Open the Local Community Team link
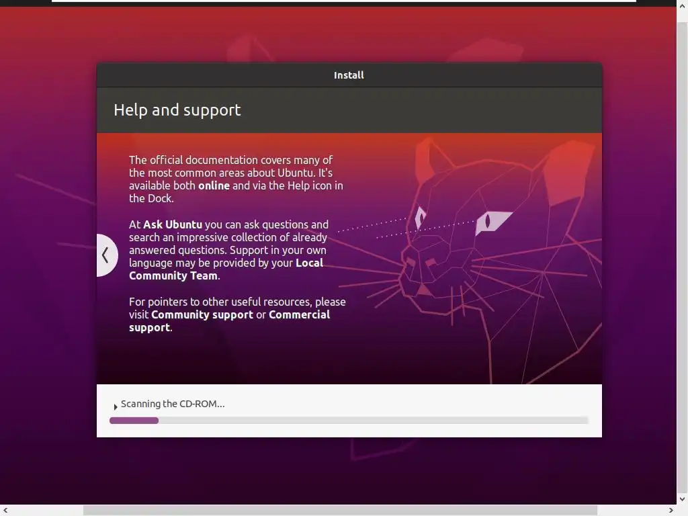 (x=226, y=269)
